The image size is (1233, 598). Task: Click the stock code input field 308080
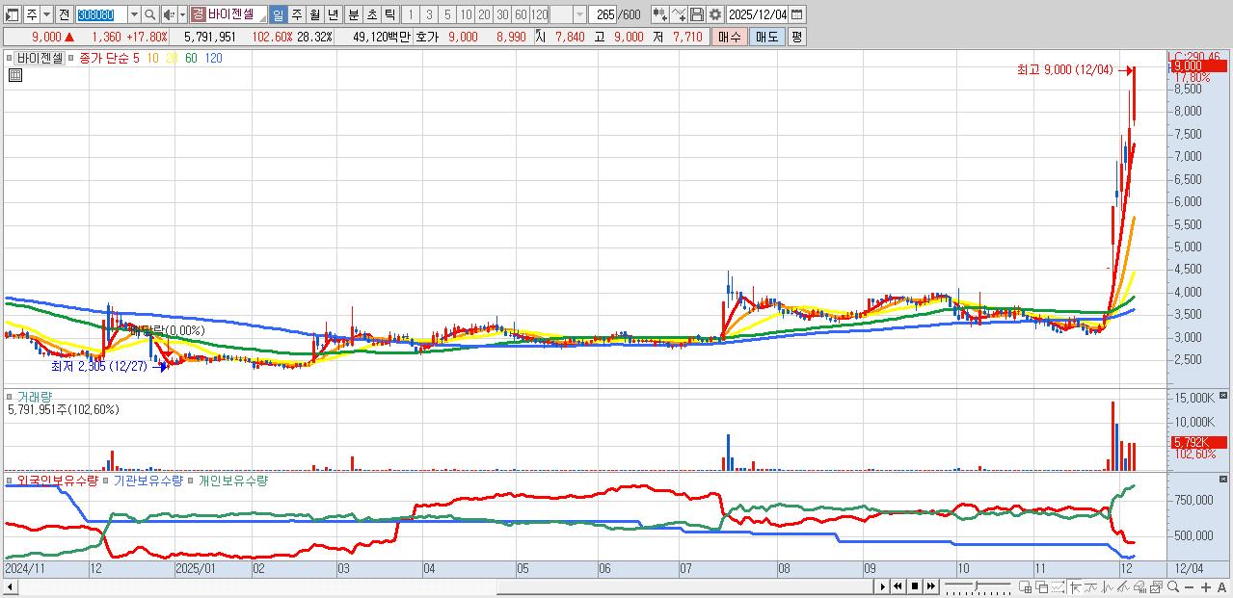pyautogui.click(x=101, y=14)
